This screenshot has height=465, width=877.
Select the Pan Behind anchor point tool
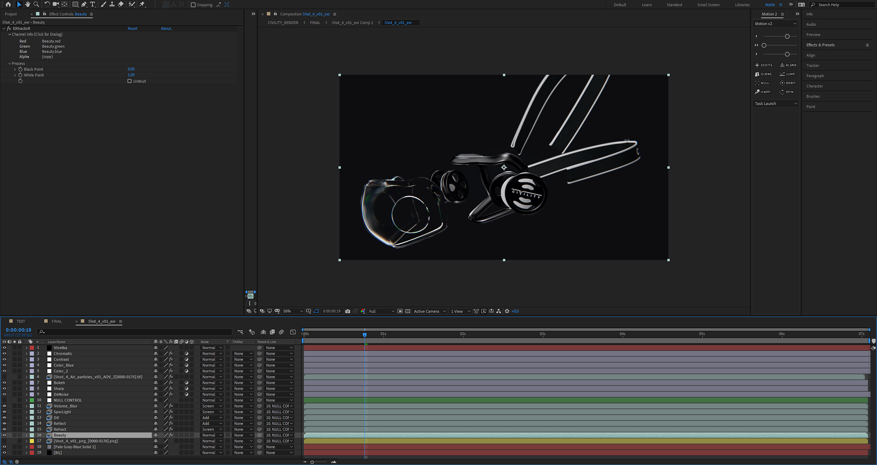64,4
